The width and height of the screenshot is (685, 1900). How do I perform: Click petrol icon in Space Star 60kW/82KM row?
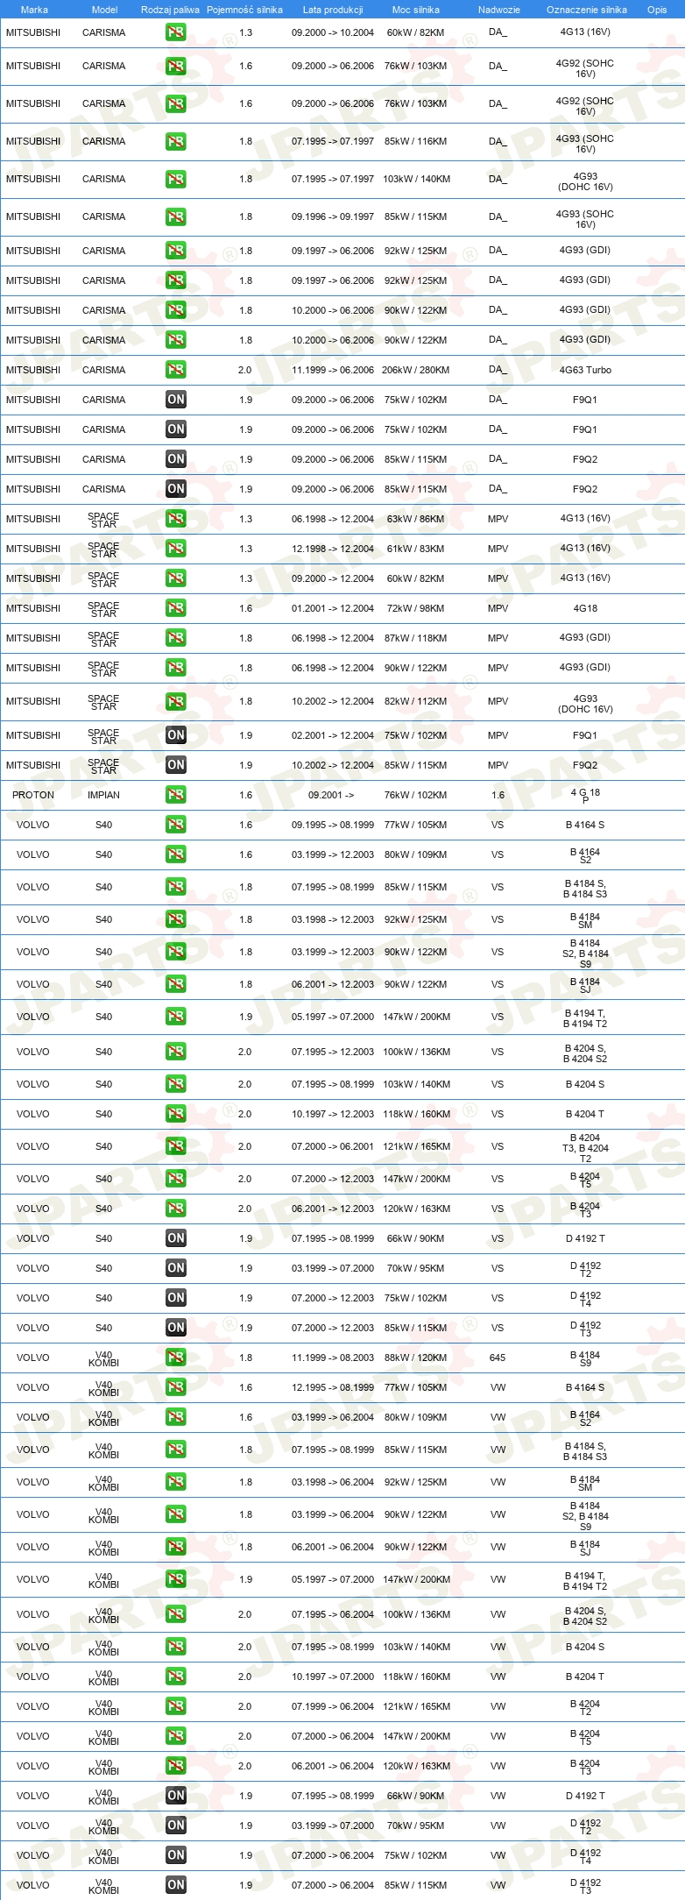pos(176,578)
